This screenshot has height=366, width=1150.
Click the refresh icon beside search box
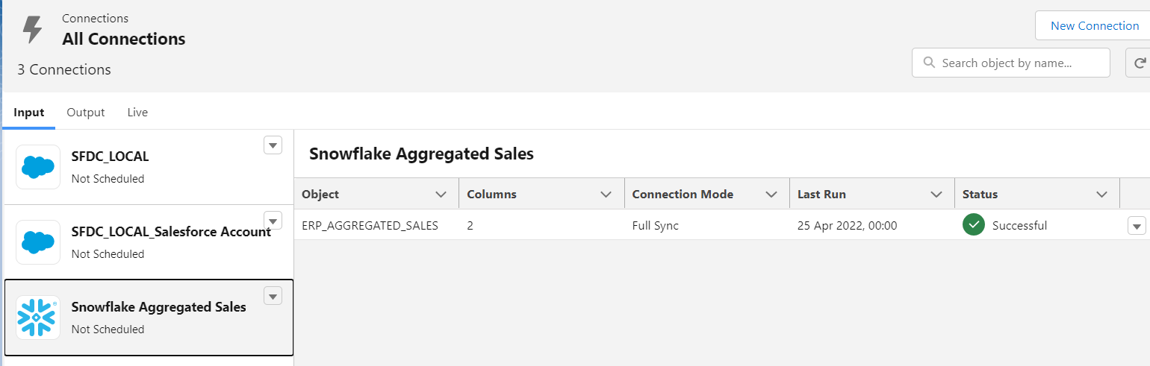click(x=1140, y=63)
